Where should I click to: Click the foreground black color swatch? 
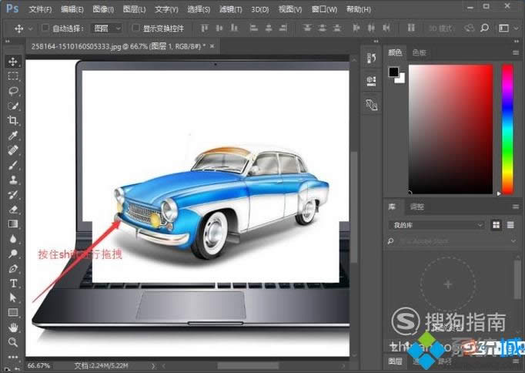coord(394,72)
